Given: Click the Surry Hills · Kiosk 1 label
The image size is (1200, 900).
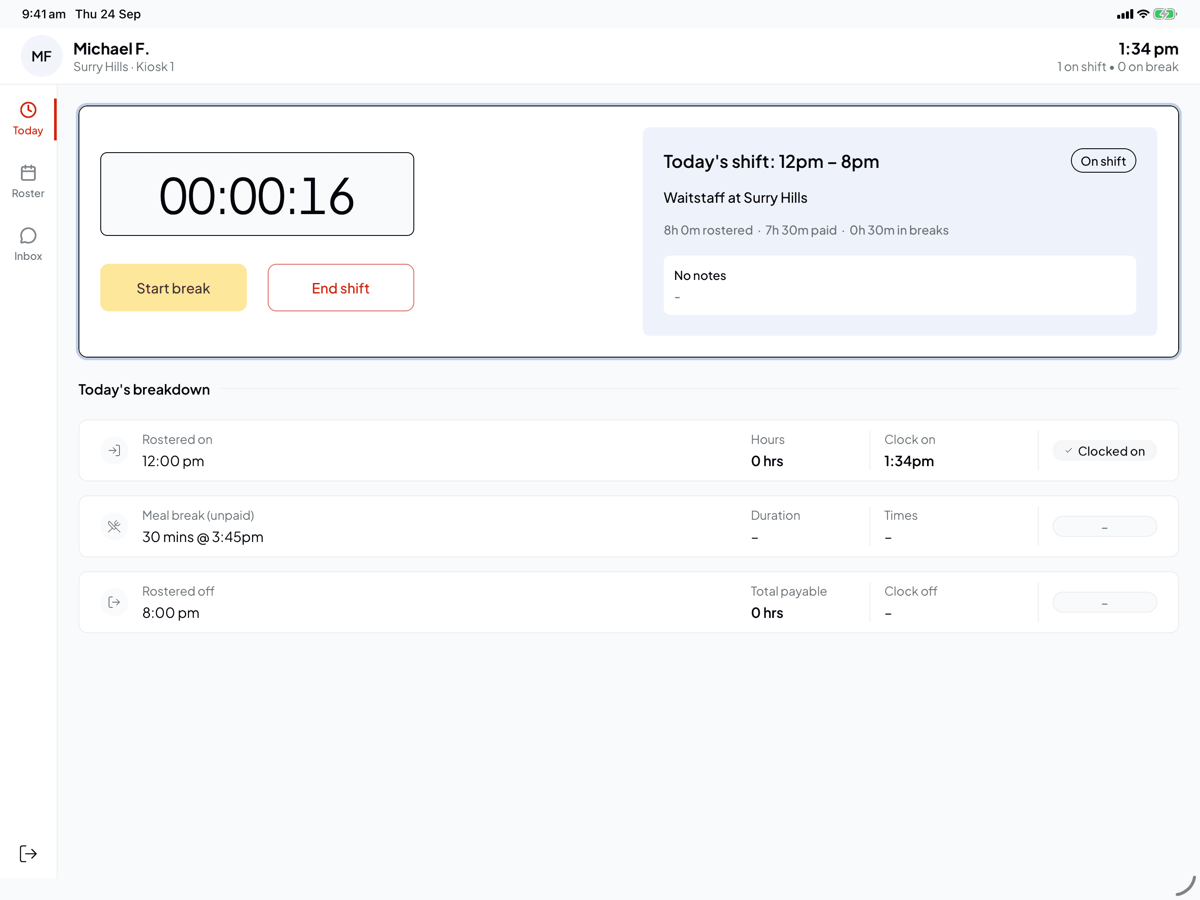Looking at the screenshot, I should coord(124,67).
